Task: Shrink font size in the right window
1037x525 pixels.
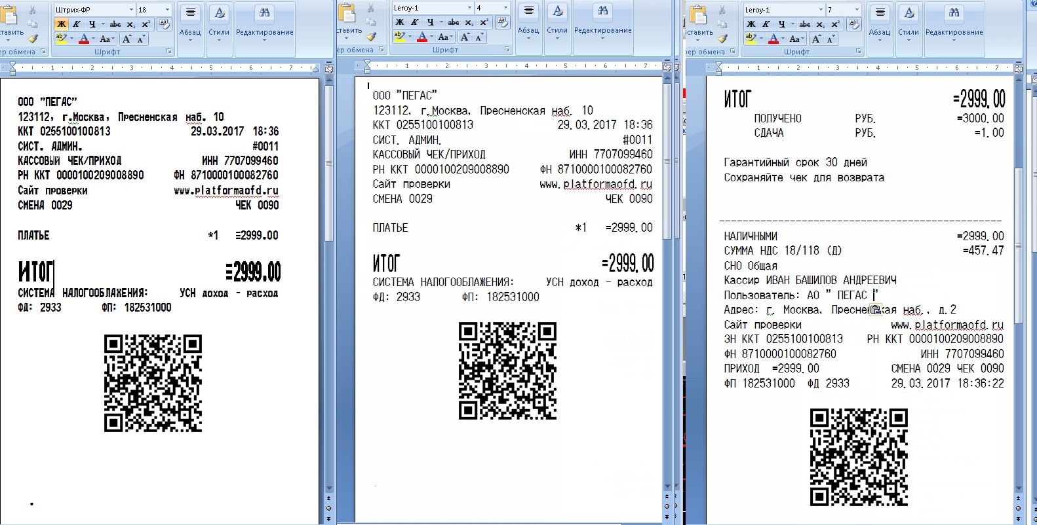Action: point(831,39)
